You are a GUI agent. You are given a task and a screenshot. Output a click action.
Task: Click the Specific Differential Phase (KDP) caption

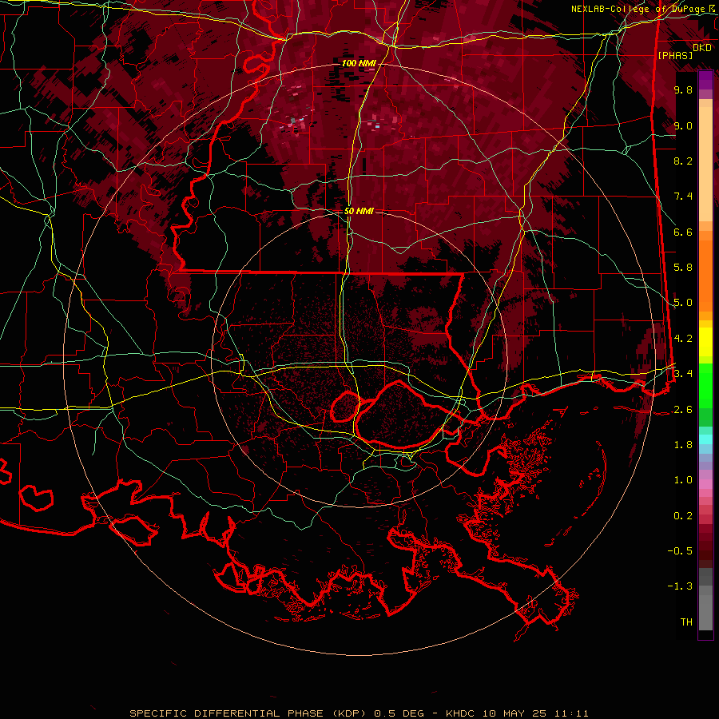[x=249, y=713]
